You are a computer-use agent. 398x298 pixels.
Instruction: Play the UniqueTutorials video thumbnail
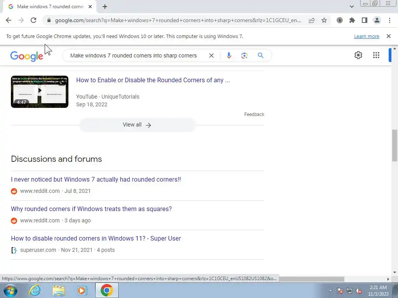click(x=40, y=92)
